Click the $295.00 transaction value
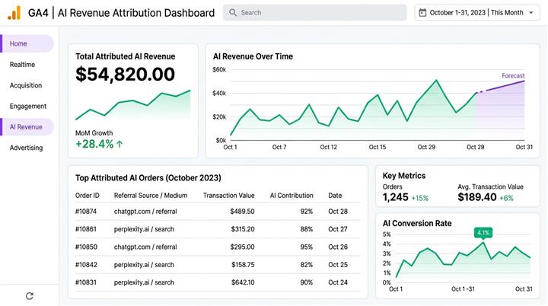The width and height of the screenshot is (548, 306). click(x=242, y=247)
